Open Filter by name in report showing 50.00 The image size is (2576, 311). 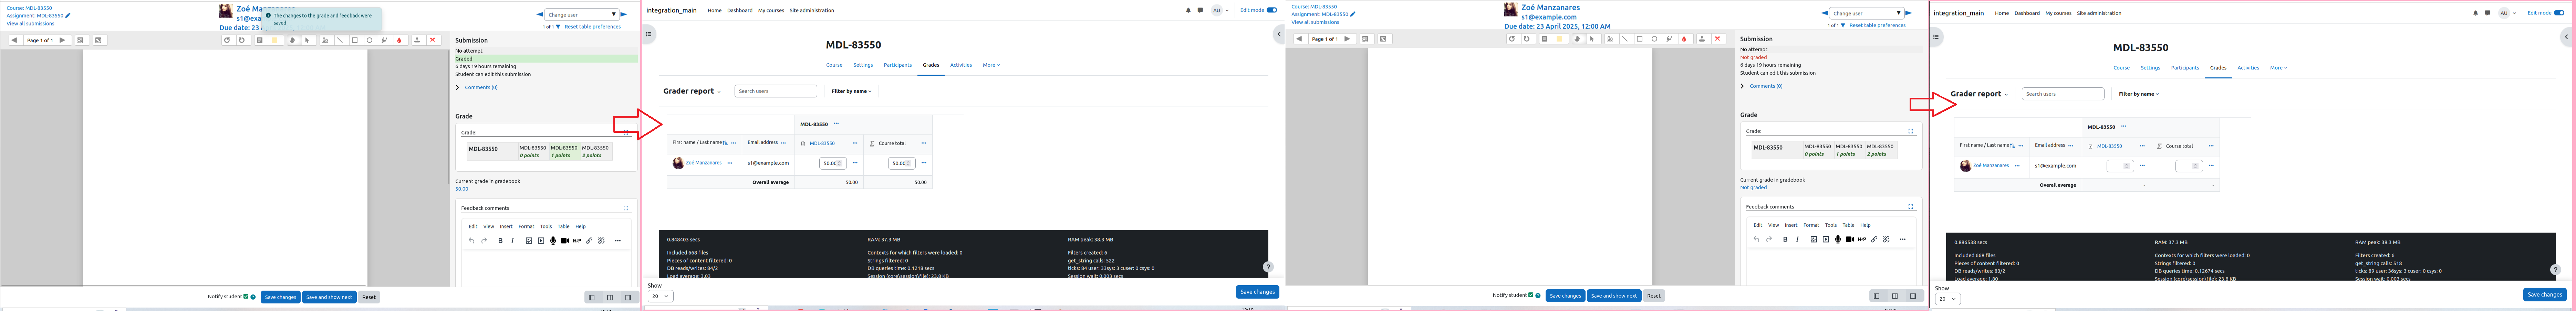click(x=852, y=91)
